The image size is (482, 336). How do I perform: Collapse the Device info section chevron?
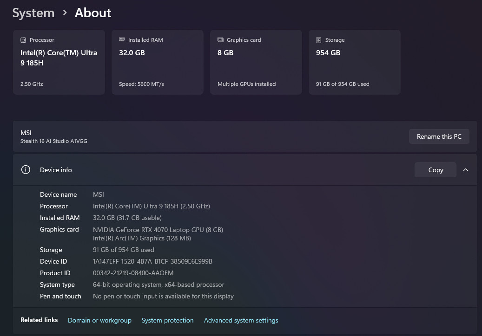pyautogui.click(x=466, y=170)
